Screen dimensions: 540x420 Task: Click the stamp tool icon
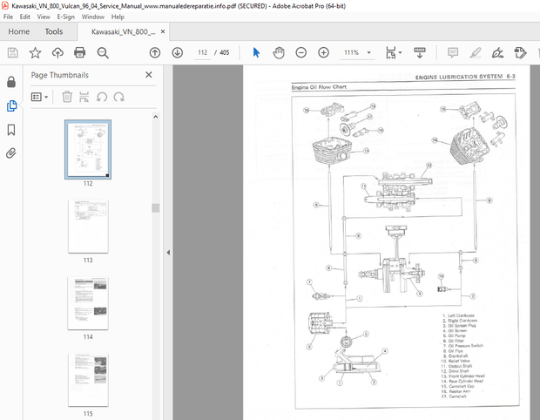[520, 52]
